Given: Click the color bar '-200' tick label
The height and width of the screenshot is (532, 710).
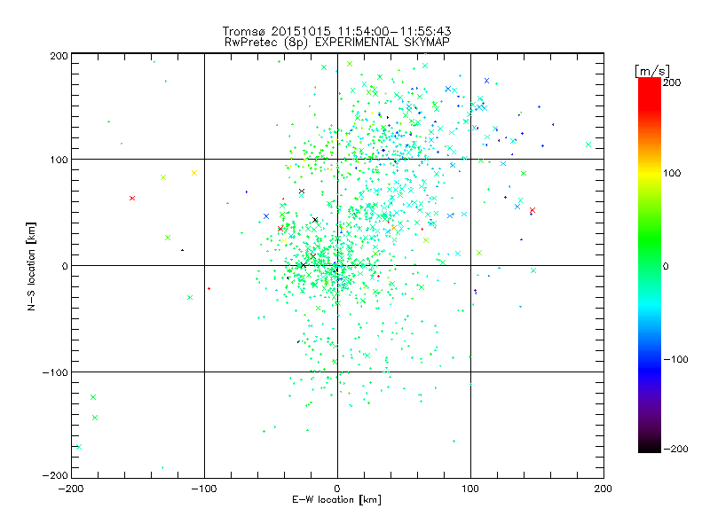Looking at the screenshot, I should tap(675, 449).
